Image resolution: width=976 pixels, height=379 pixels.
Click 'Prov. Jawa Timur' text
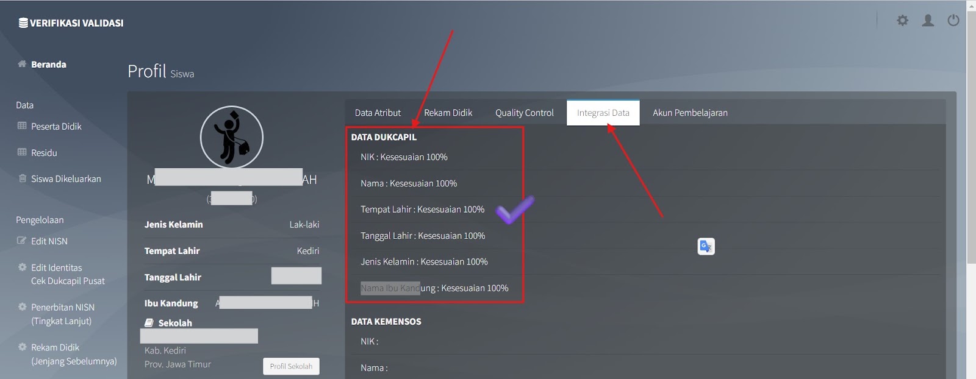tap(178, 364)
